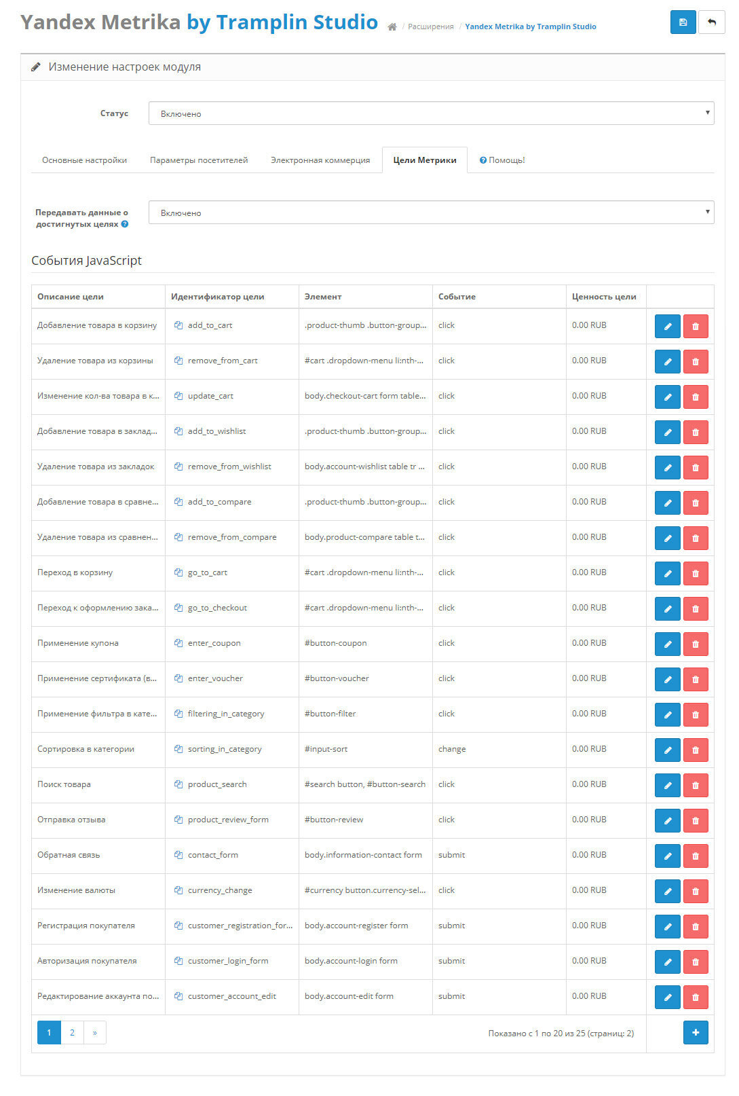739x1096 pixels.
Task: Click the next page arrow in pagination
Action: [95, 1033]
